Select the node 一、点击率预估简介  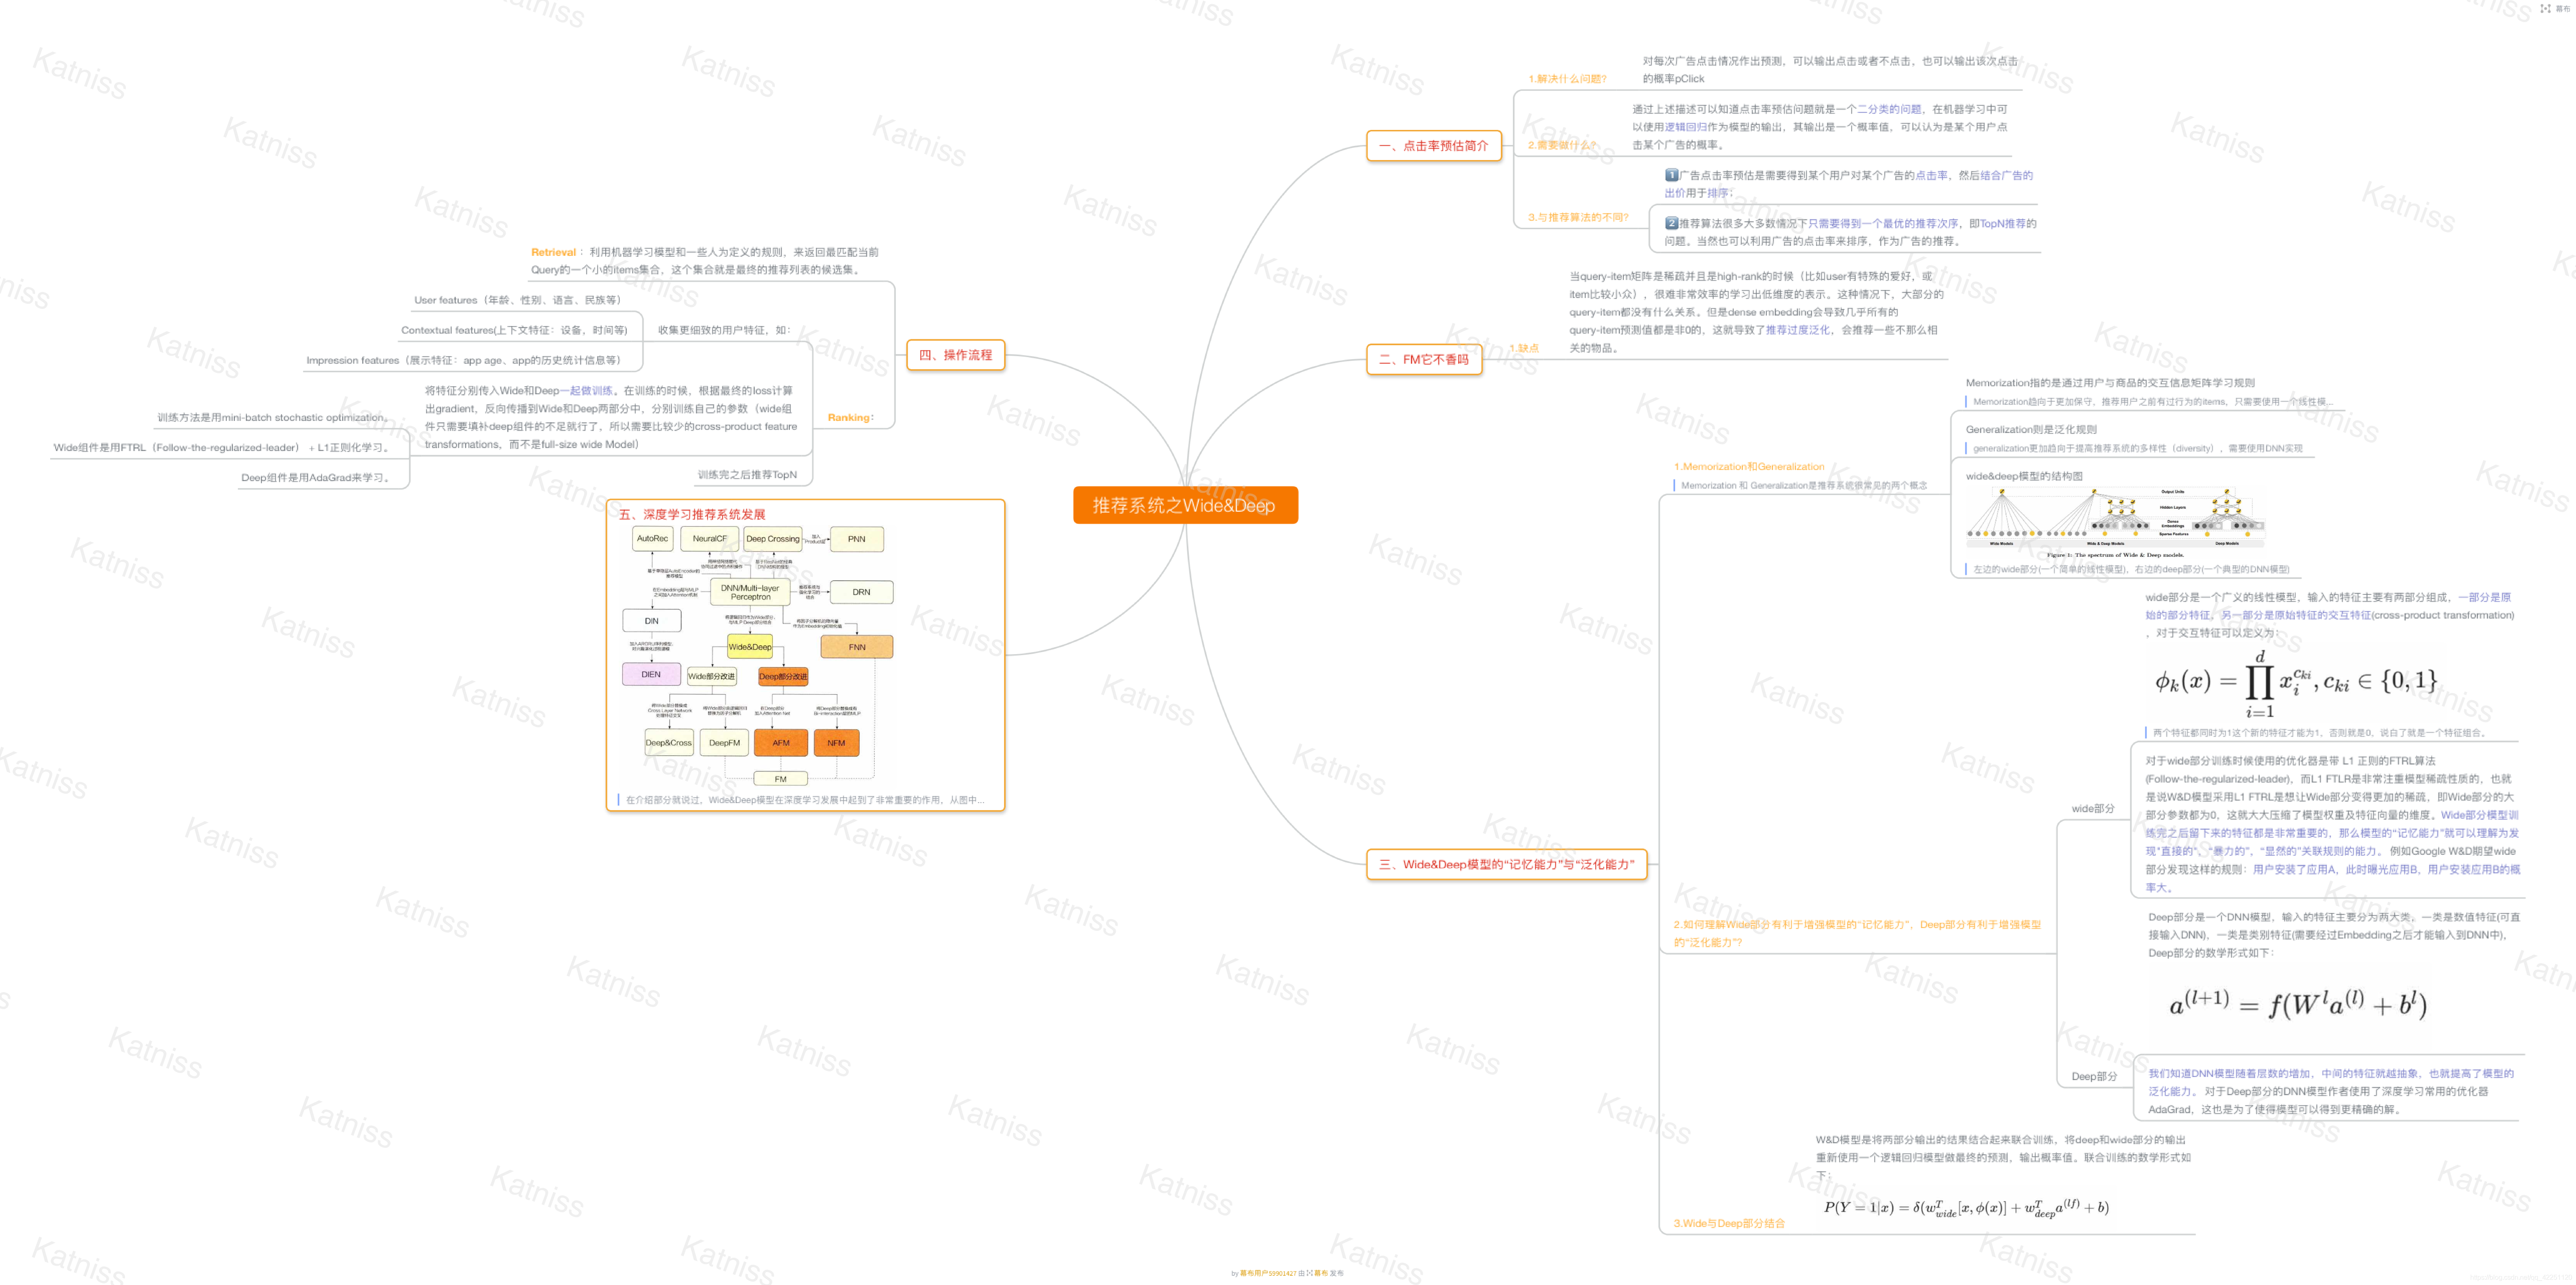click(1433, 146)
